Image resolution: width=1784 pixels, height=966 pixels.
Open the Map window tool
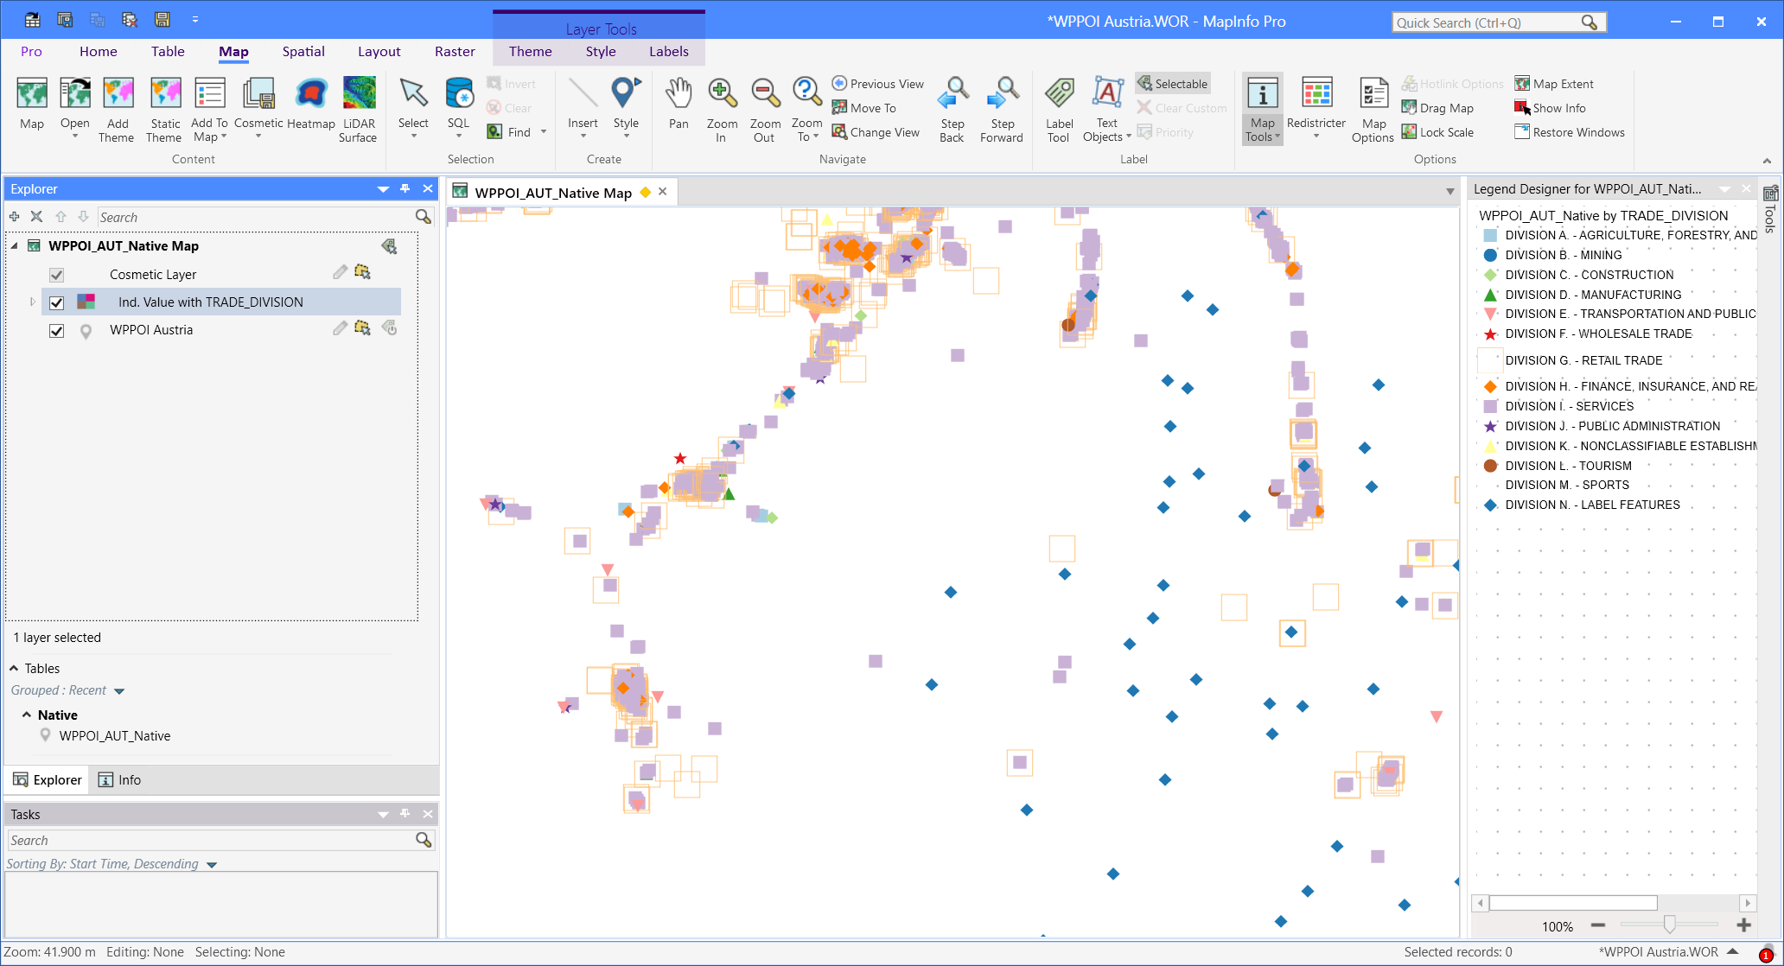coord(32,103)
